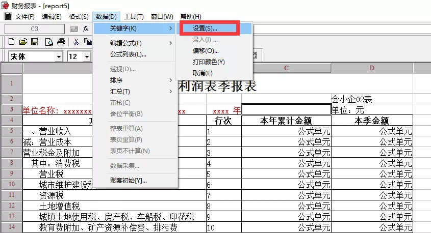Click the Open folder icon
This screenshot has height=233, width=431.
[x=23, y=42]
